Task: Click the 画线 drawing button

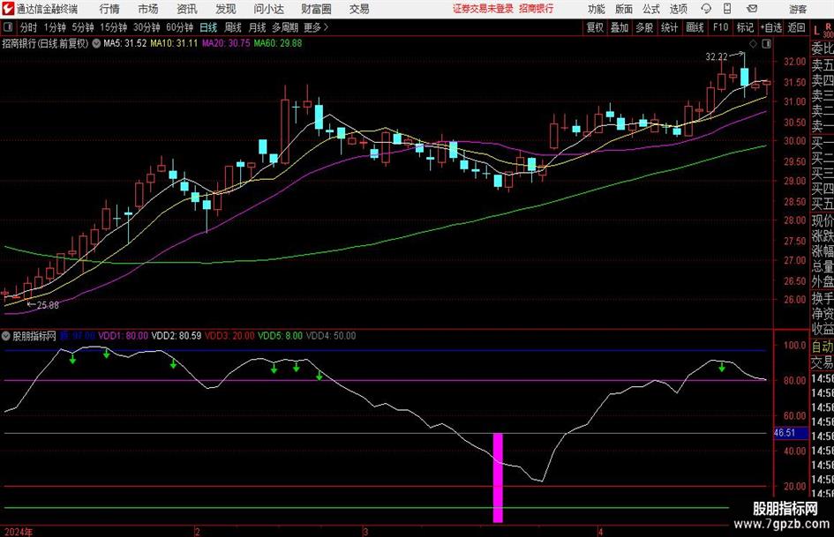Action: click(695, 27)
